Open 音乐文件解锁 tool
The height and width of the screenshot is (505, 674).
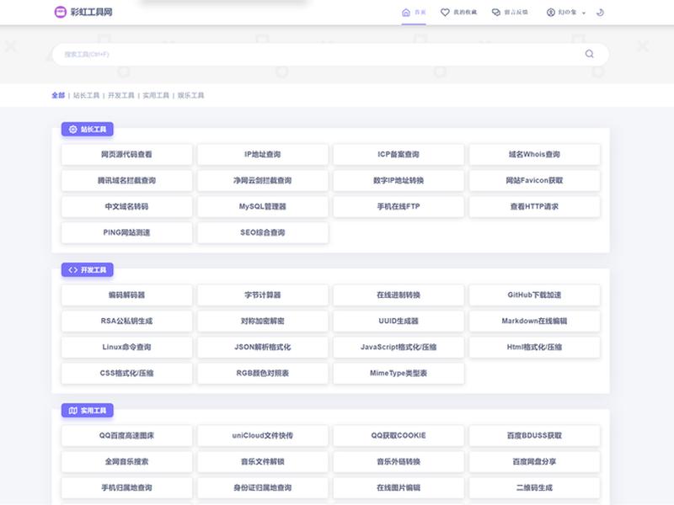pos(263,462)
